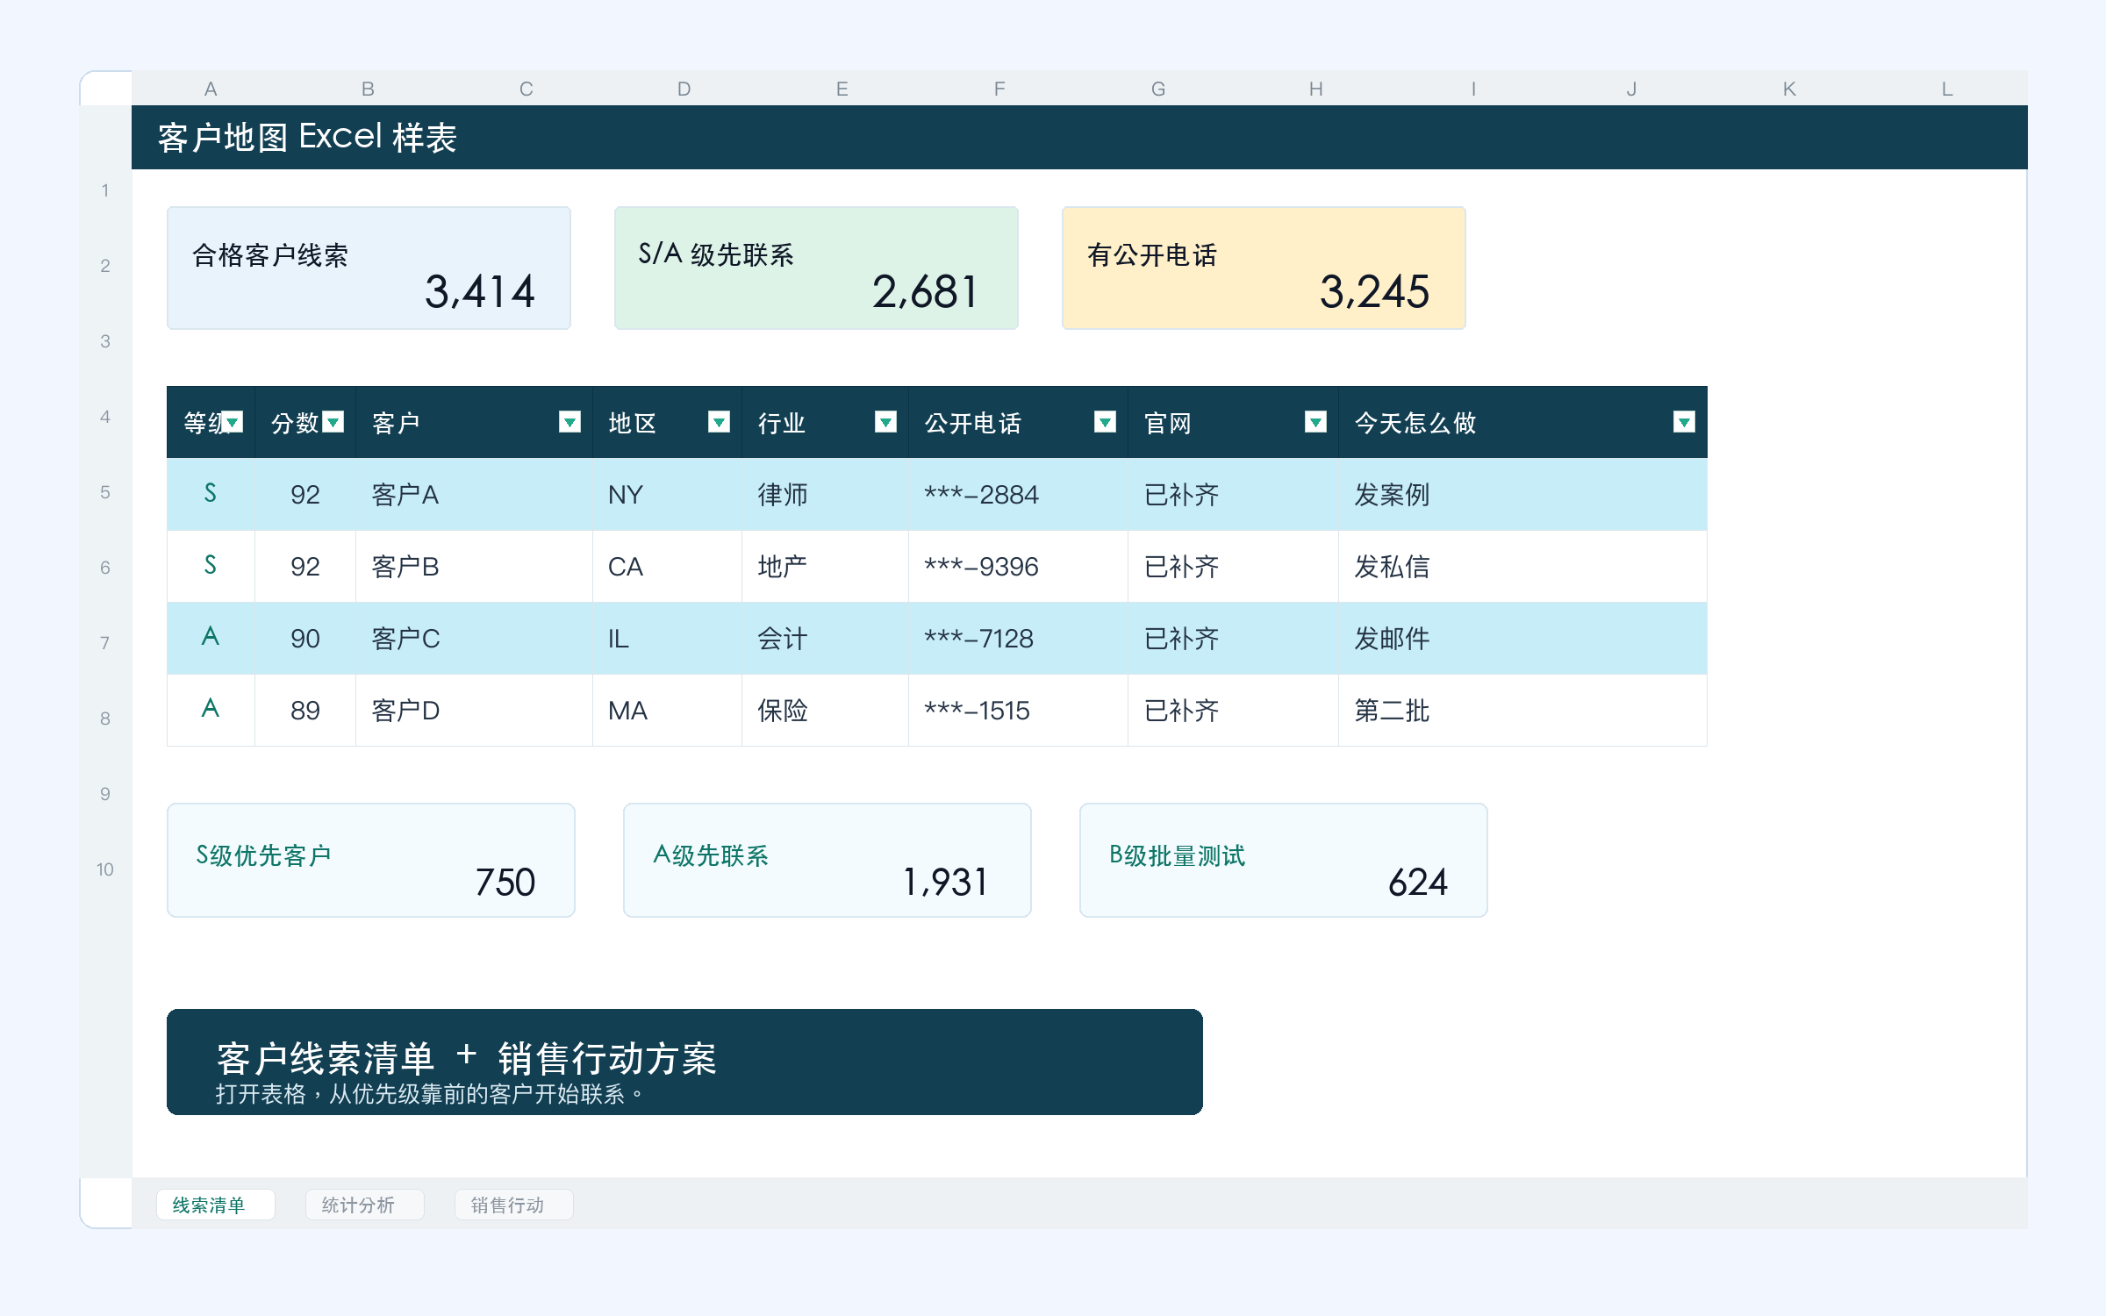Image resolution: width=2106 pixels, height=1316 pixels.
Task: Select the industry cell 地产
Action: tap(825, 567)
